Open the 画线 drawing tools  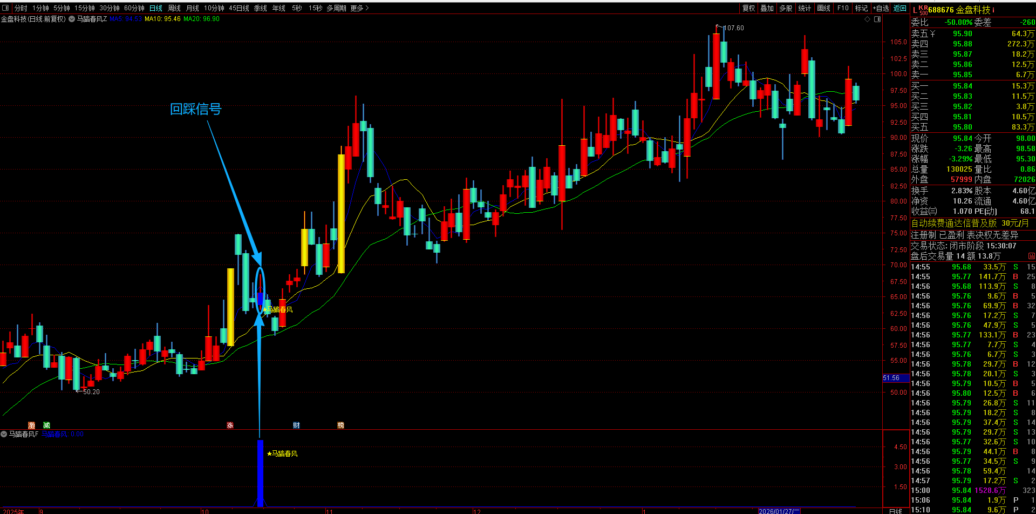pyautogui.click(x=823, y=8)
